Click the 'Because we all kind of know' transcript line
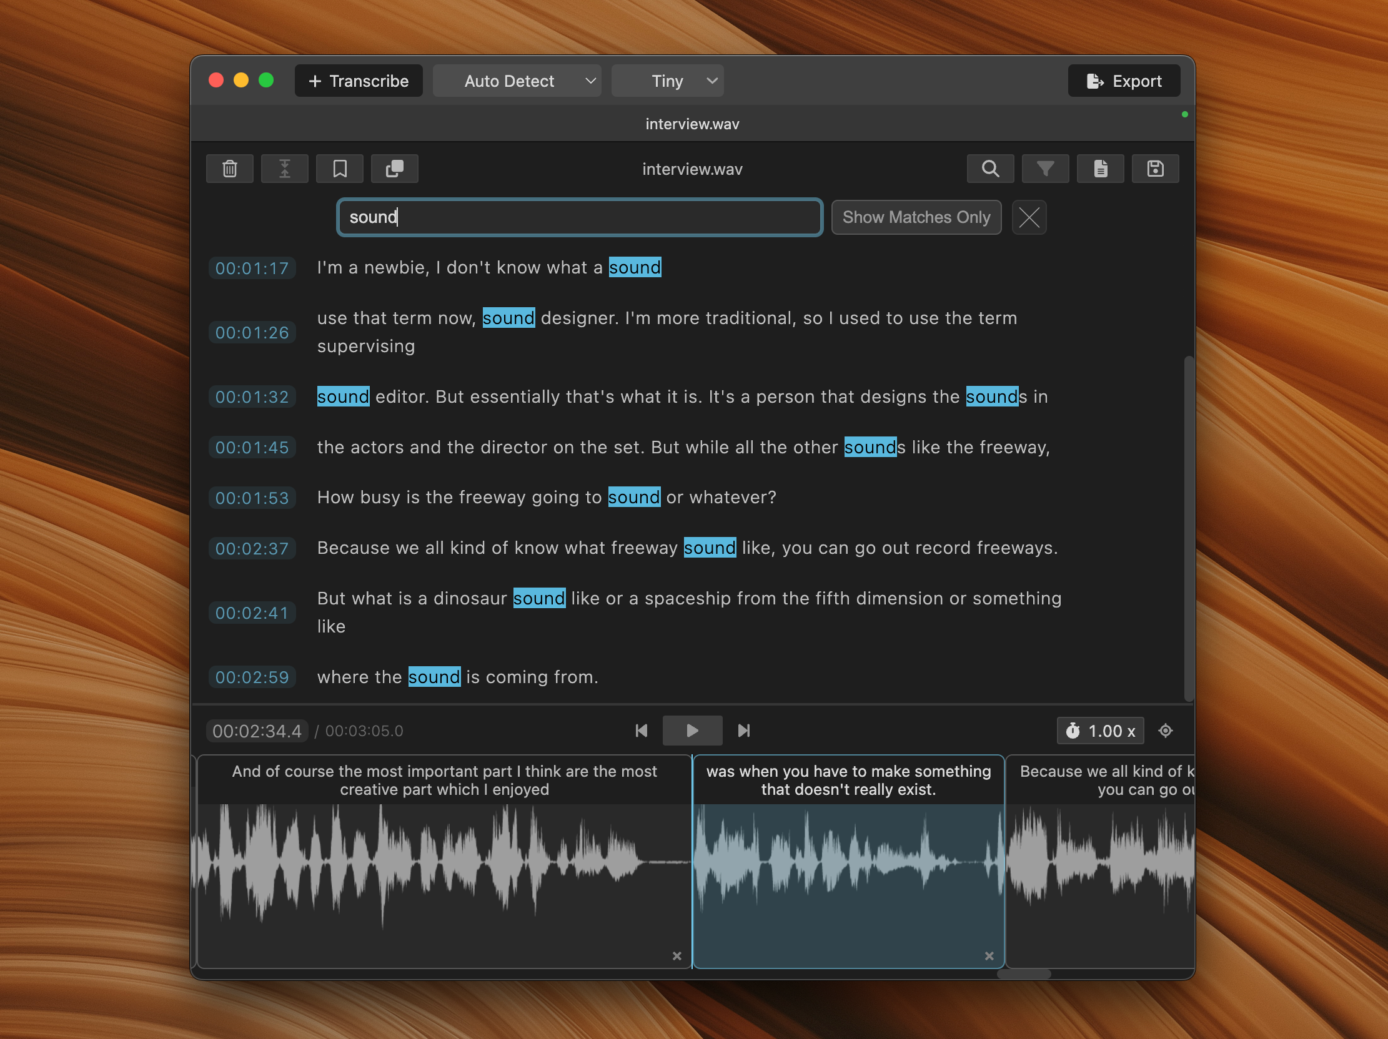The image size is (1388, 1039). click(687, 548)
